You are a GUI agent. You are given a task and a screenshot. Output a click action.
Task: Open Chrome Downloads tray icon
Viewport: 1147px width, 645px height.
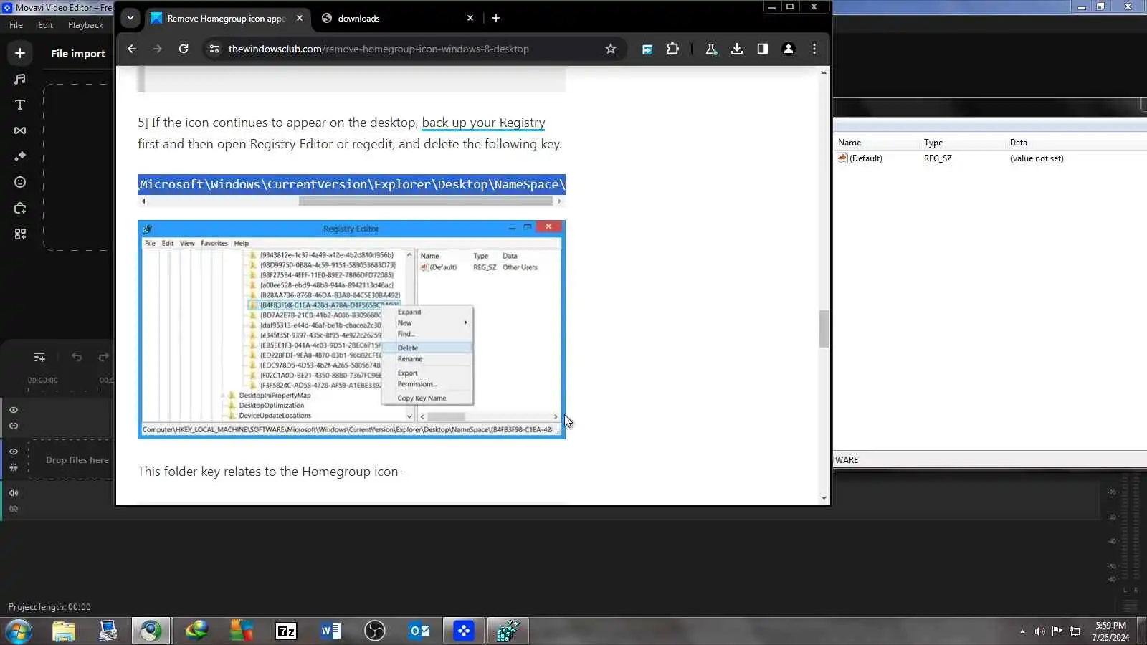(737, 49)
